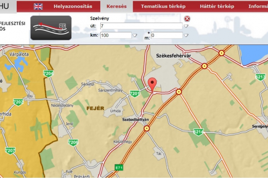Expand the km value dropdown

(x=135, y=35)
